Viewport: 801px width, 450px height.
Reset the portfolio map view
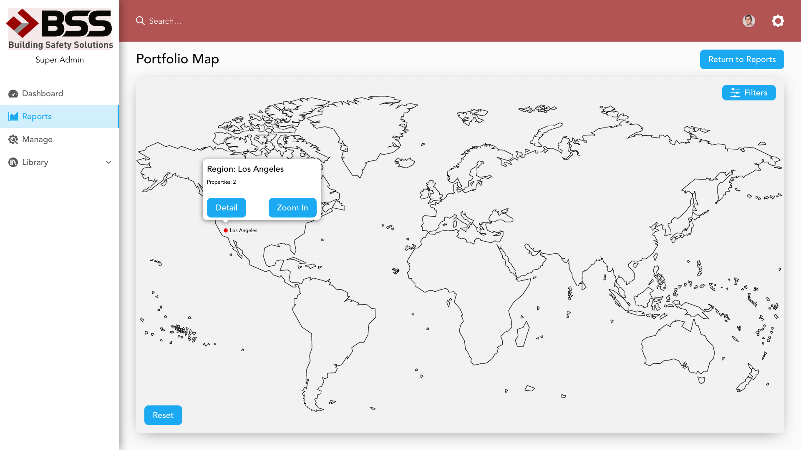pyautogui.click(x=163, y=415)
